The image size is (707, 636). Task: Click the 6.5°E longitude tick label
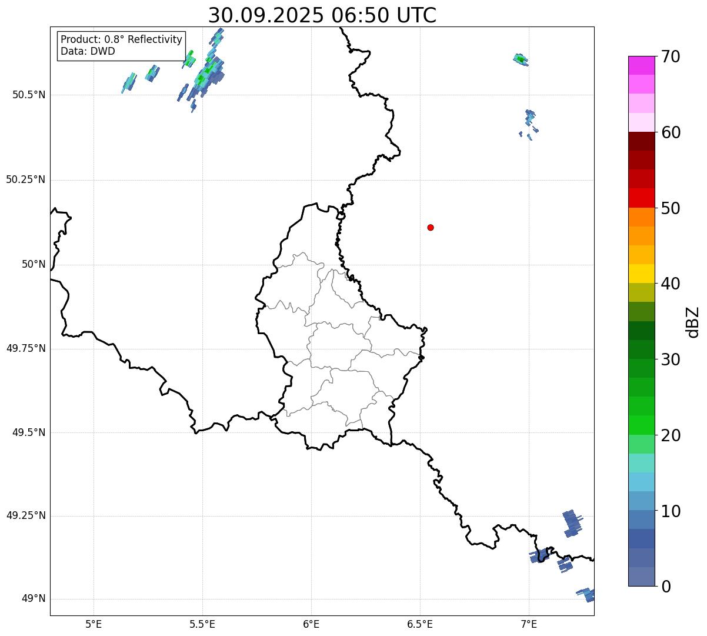tap(420, 624)
